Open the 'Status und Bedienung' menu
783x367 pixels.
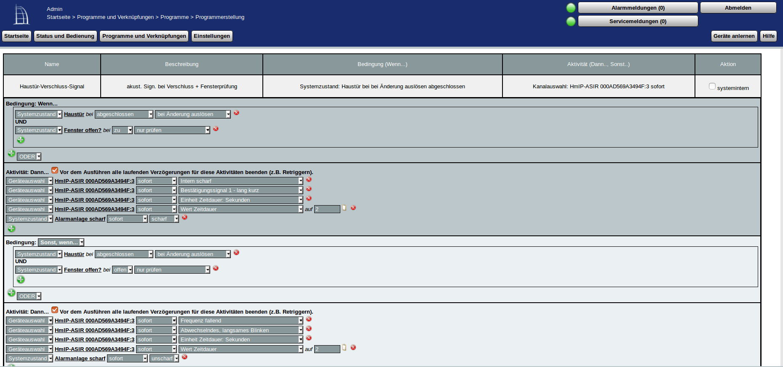[x=65, y=36]
